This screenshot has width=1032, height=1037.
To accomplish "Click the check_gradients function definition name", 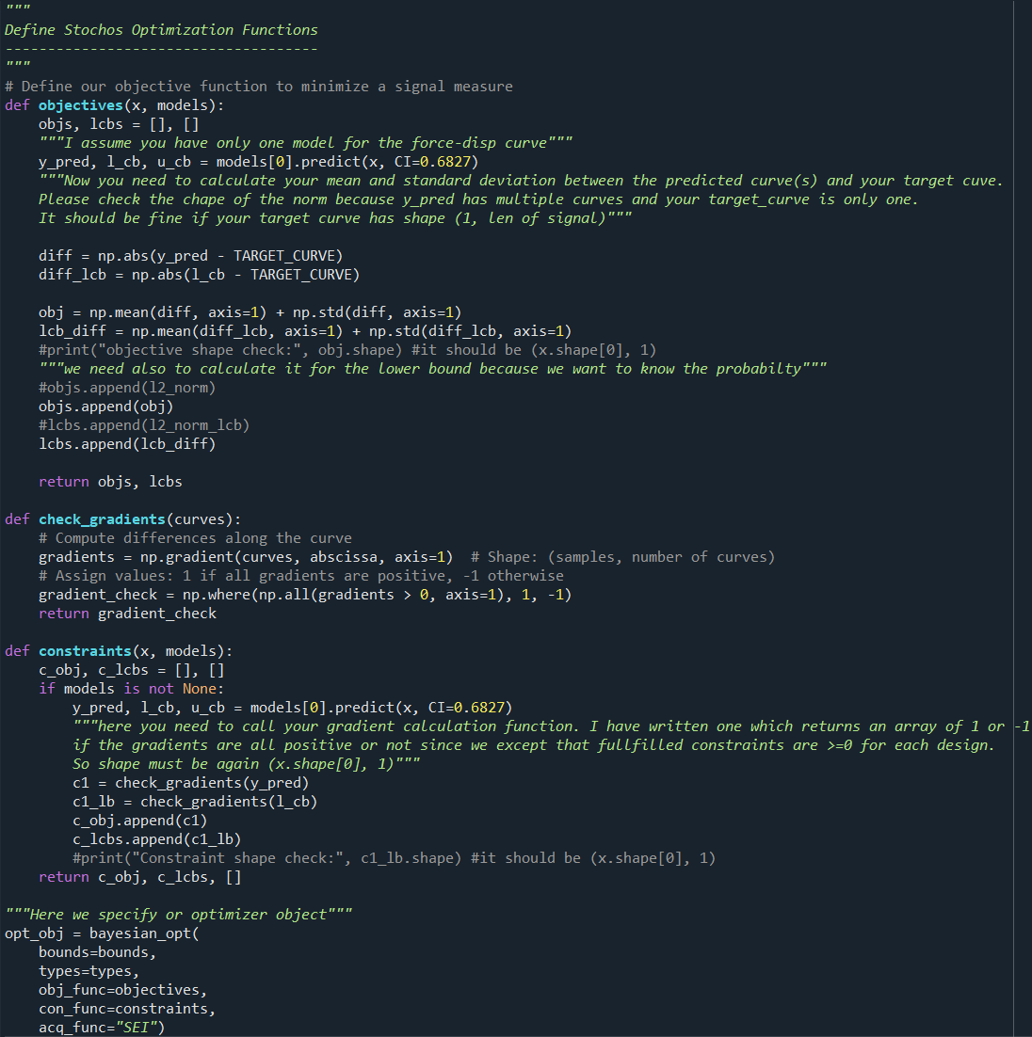I will (x=102, y=519).
